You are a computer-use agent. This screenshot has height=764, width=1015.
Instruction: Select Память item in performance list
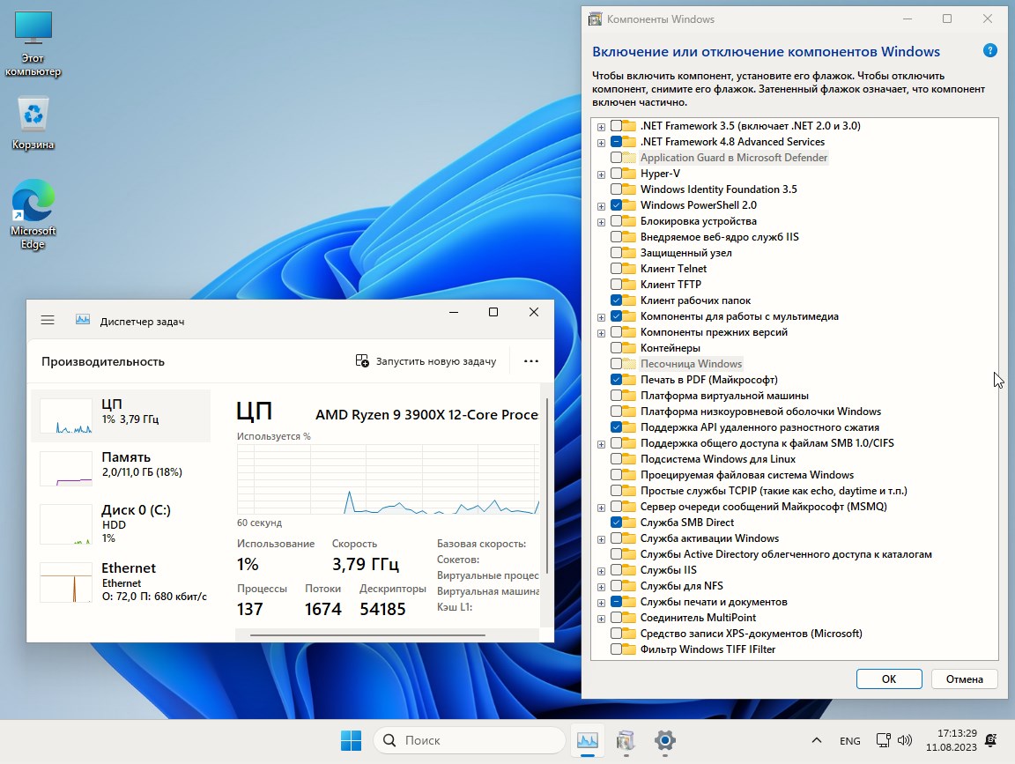(x=121, y=469)
